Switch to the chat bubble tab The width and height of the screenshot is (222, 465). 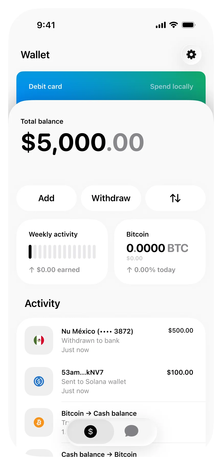(x=131, y=431)
